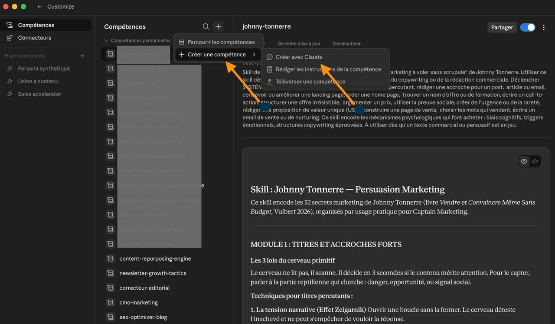The width and height of the screenshot is (555, 324).
Task: Choose Téléverser une compétence
Action: (325, 82)
